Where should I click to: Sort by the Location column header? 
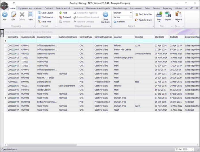tap(124, 37)
